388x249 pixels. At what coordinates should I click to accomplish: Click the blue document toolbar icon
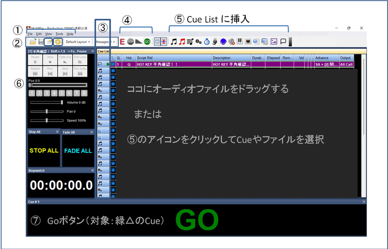(257, 42)
